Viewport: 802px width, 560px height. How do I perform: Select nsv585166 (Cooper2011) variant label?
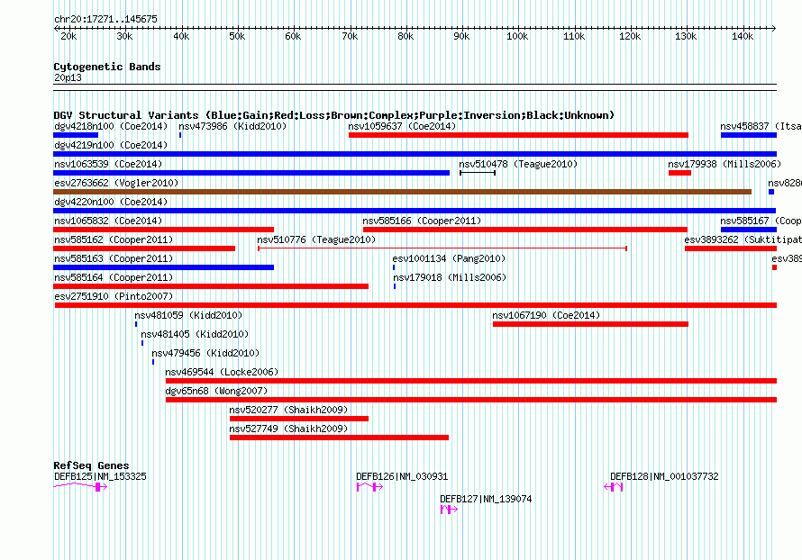click(x=422, y=221)
